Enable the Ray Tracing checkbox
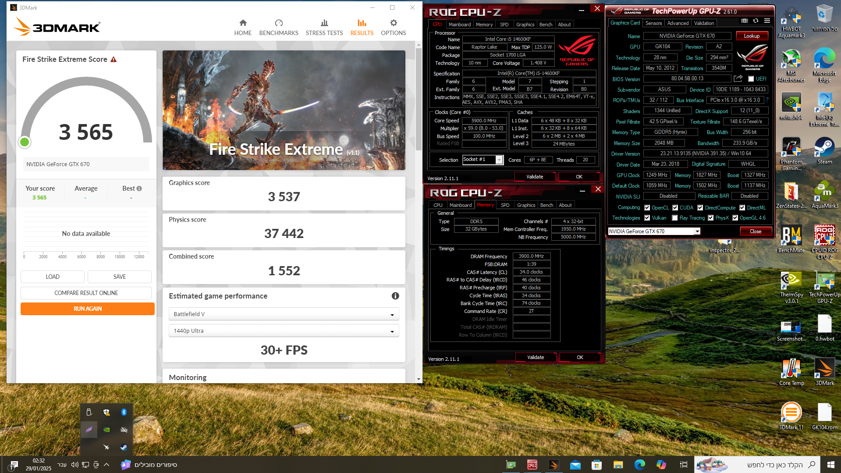Screen dimensions: 841x473 pyautogui.click(x=674, y=218)
